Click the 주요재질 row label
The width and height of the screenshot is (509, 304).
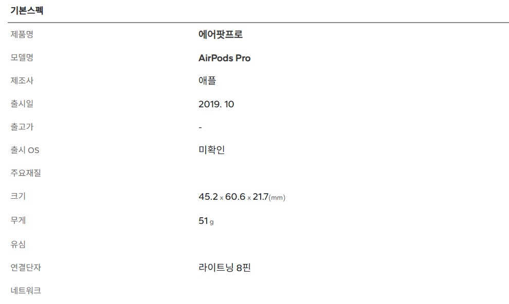click(x=26, y=173)
